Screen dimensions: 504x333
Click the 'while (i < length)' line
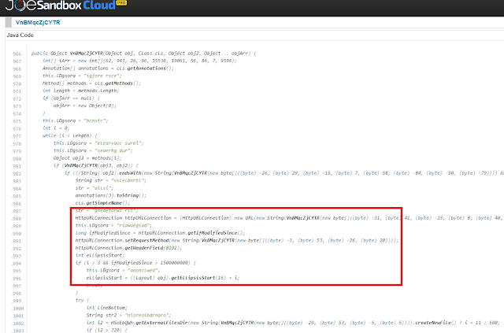click(x=70, y=135)
